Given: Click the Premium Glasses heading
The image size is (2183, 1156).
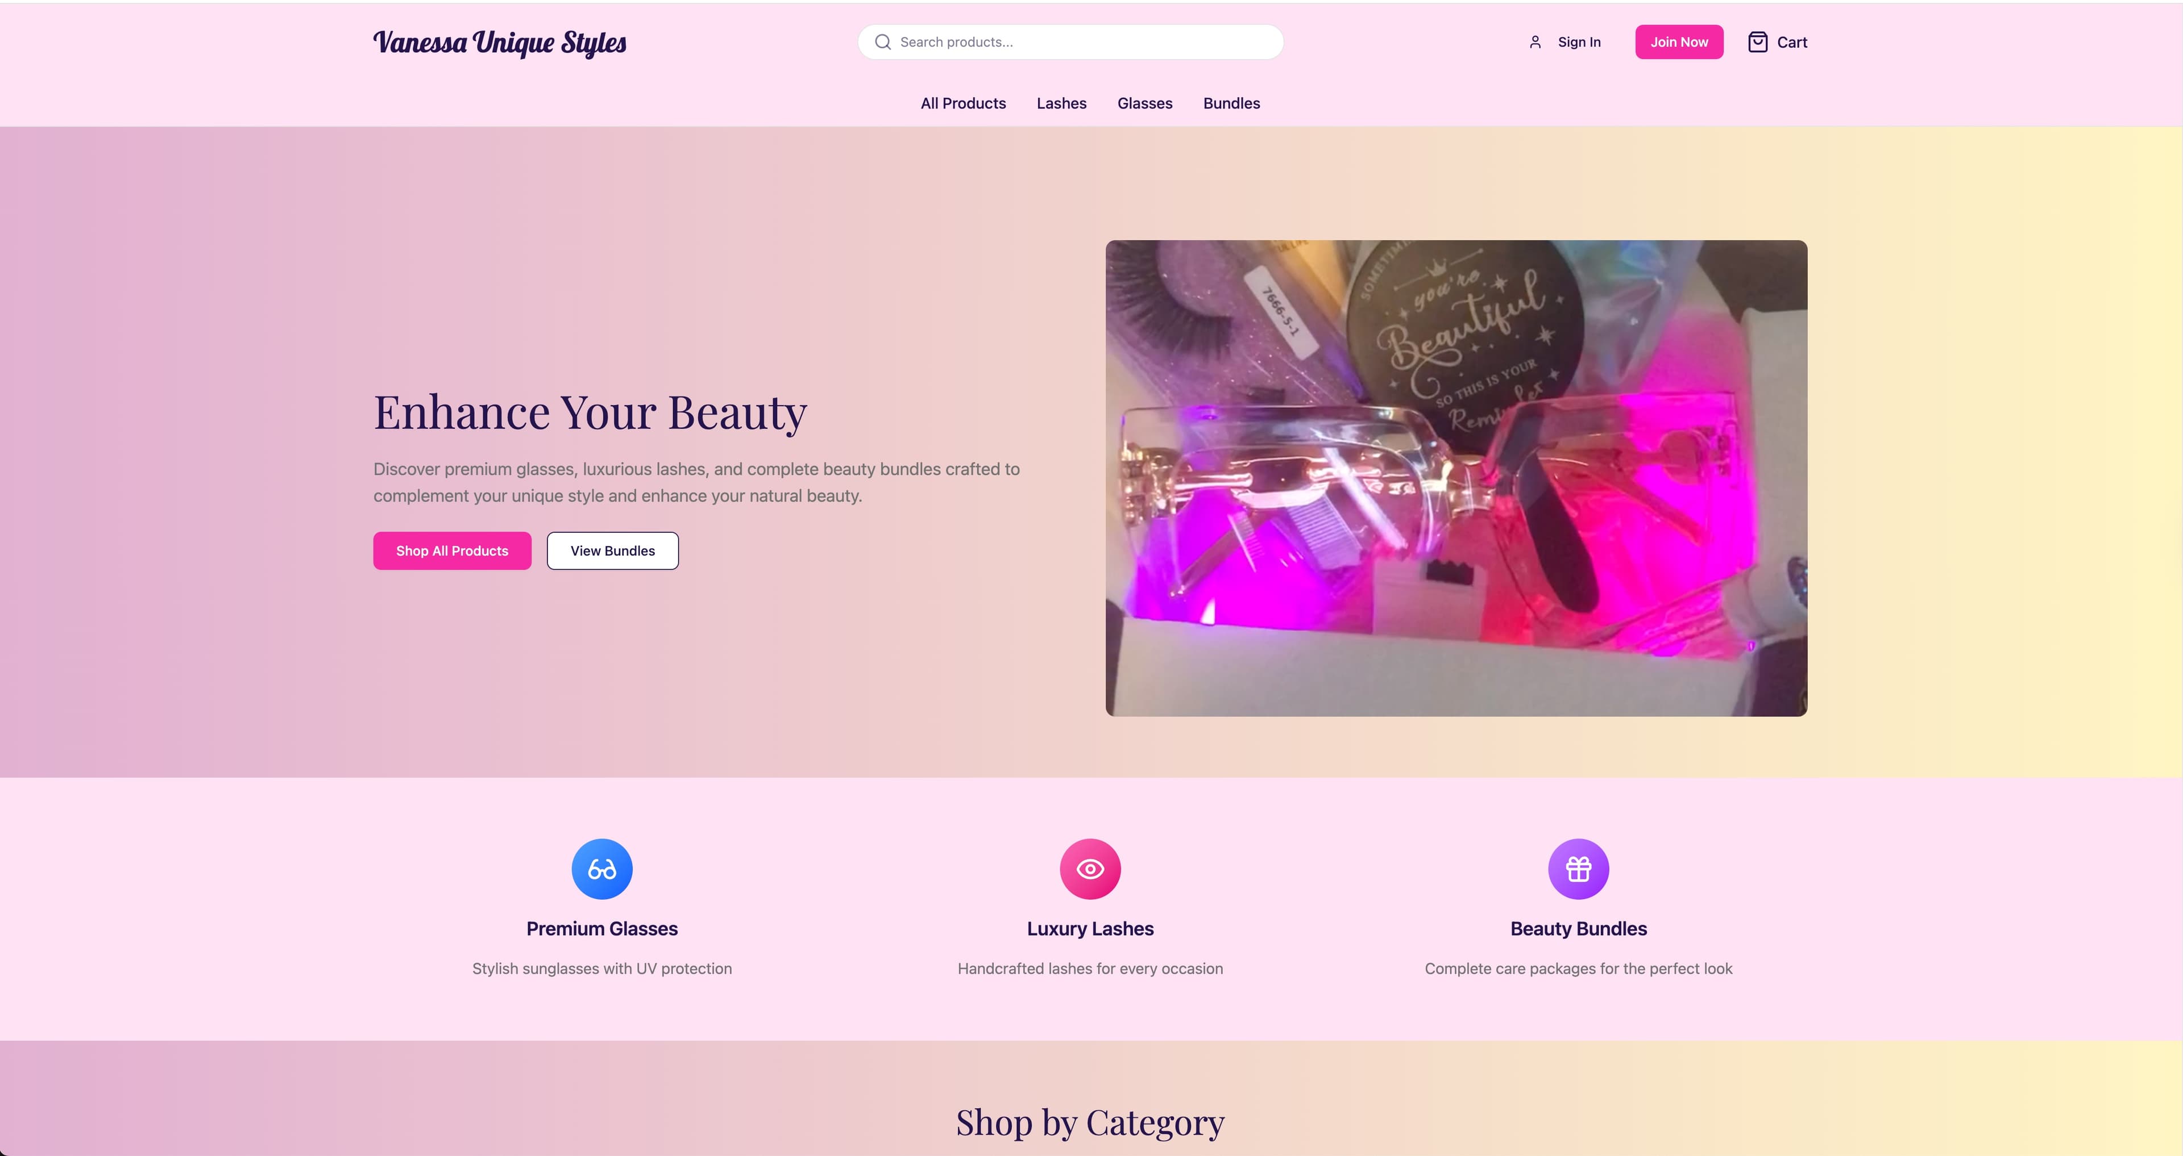Looking at the screenshot, I should pyautogui.click(x=601, y=929).
